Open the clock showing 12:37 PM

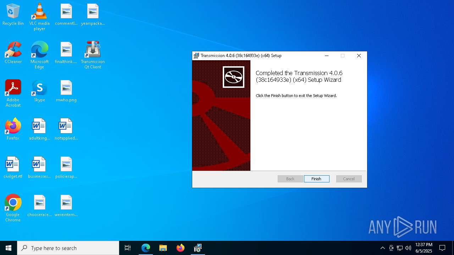[x=424, y=248]
